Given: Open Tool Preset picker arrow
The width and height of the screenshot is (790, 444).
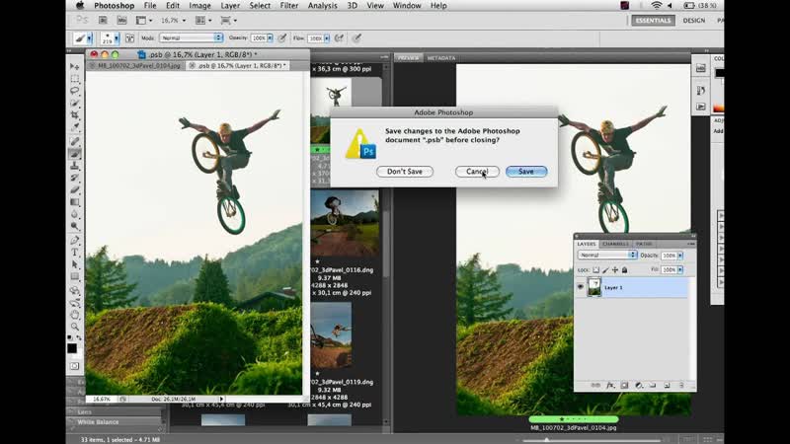Looking at the screenshot, I should point(90,38).
